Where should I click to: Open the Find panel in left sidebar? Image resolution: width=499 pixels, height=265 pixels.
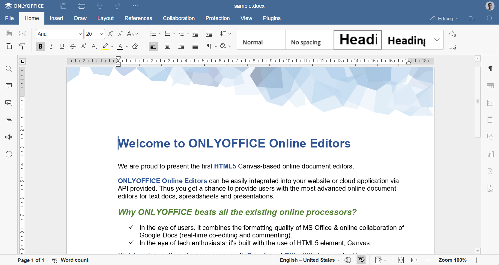point(9,69)
